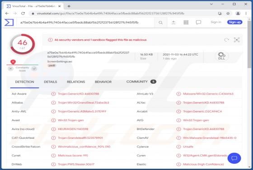Click the install app icon in address bar
The width and height of the screenshot is (253, 170).
point(220,14)
